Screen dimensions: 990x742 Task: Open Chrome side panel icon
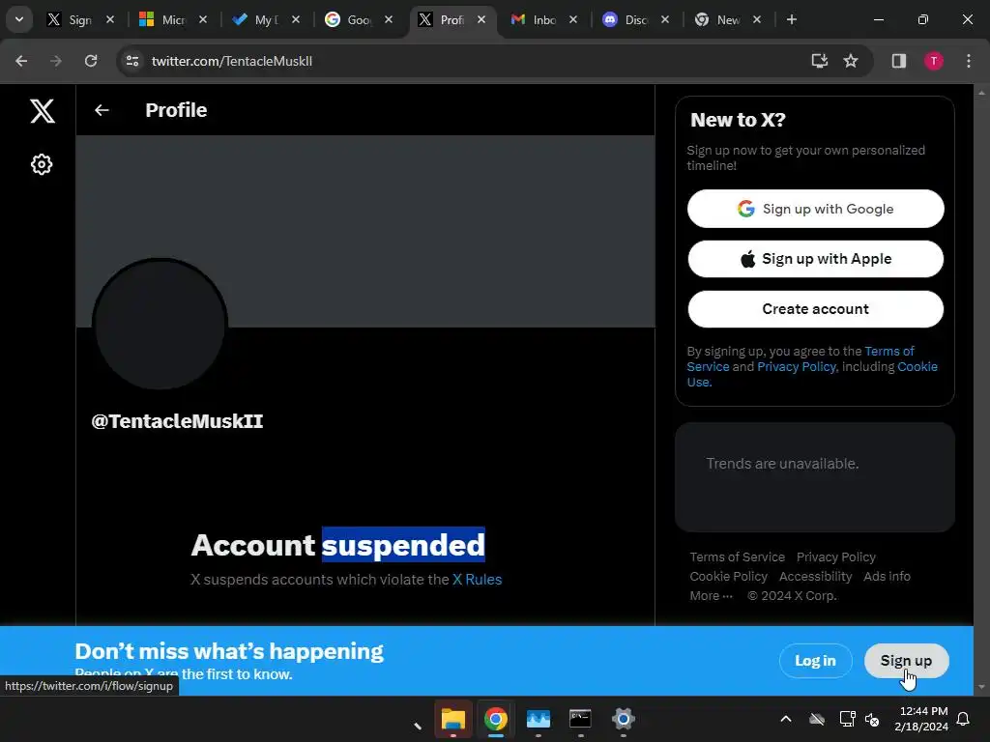899,61
